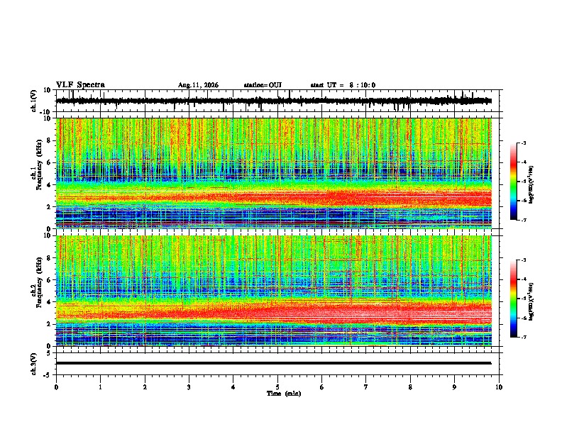
Task: Click time axis tick label '4'
Action: click(233, 387)
